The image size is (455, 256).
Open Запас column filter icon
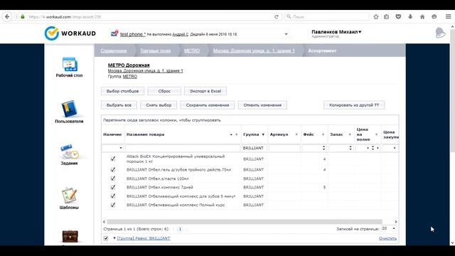click(350, 134)
